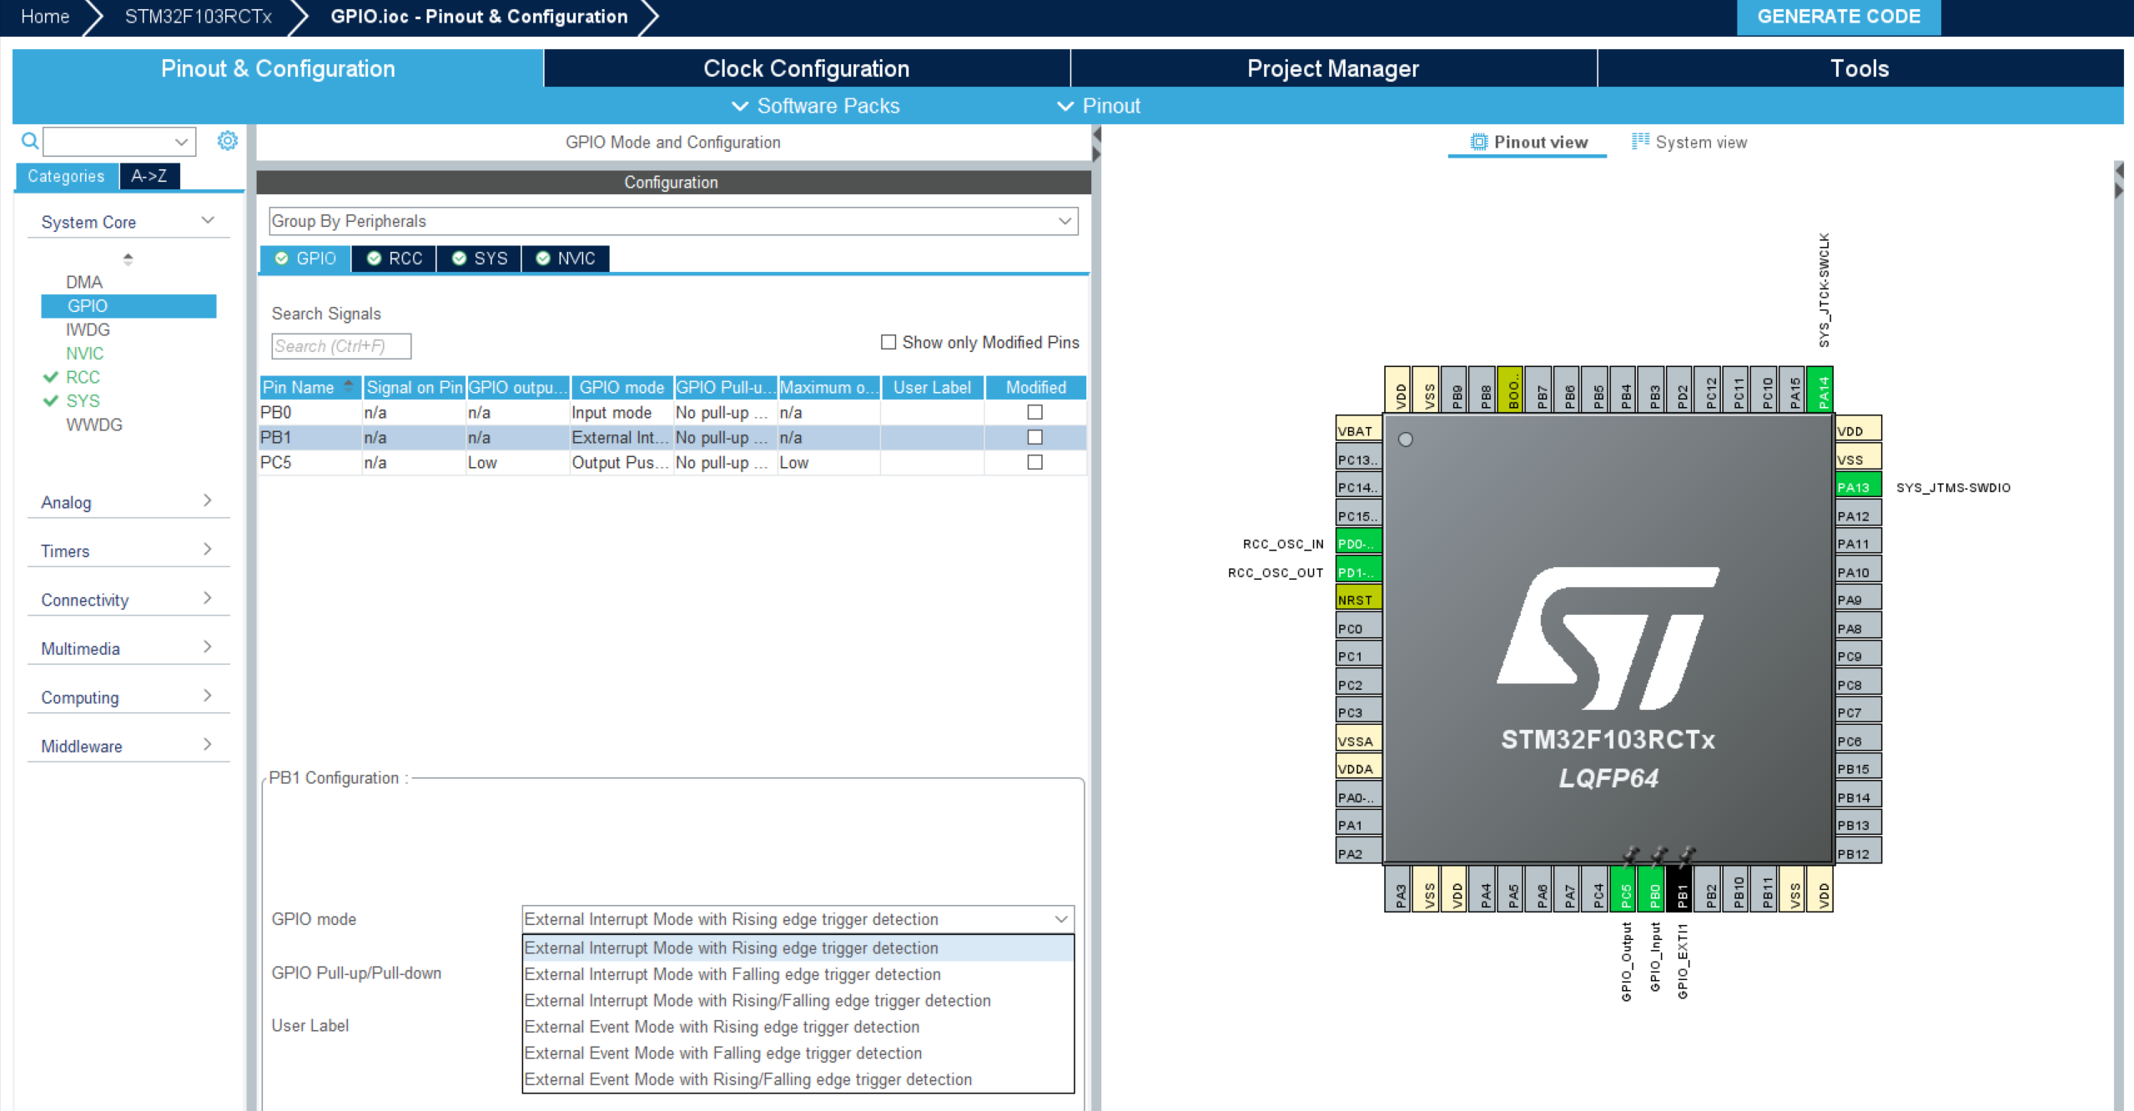
Task: Click the Search Signals input field
Action: 341,346
